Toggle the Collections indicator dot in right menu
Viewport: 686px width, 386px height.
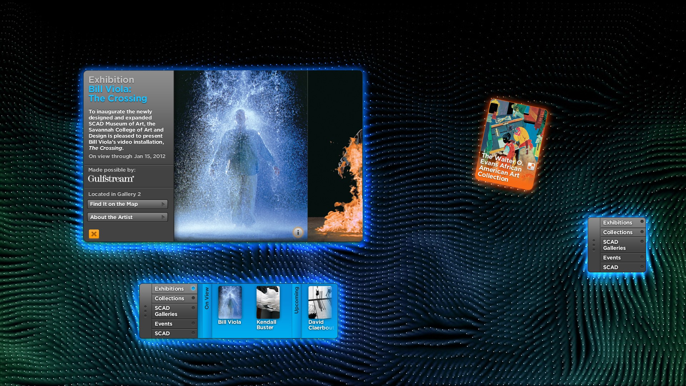642,232
